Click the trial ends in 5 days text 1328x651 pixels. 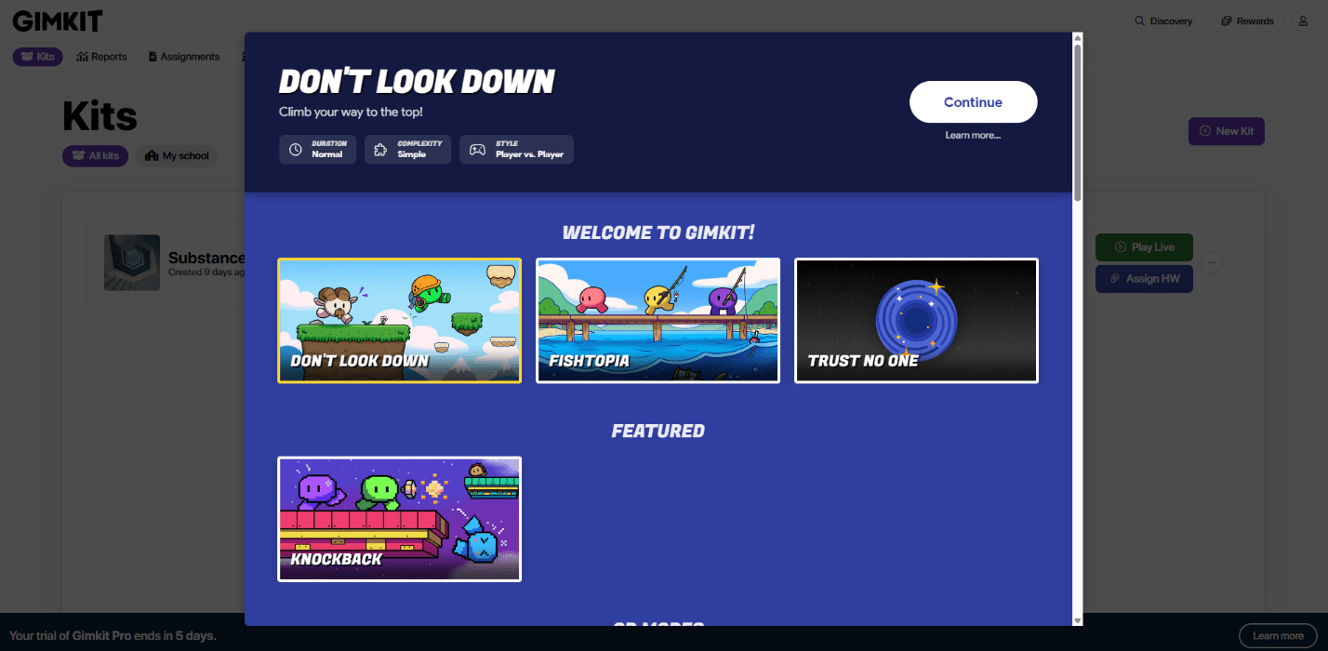pos(113,636)
